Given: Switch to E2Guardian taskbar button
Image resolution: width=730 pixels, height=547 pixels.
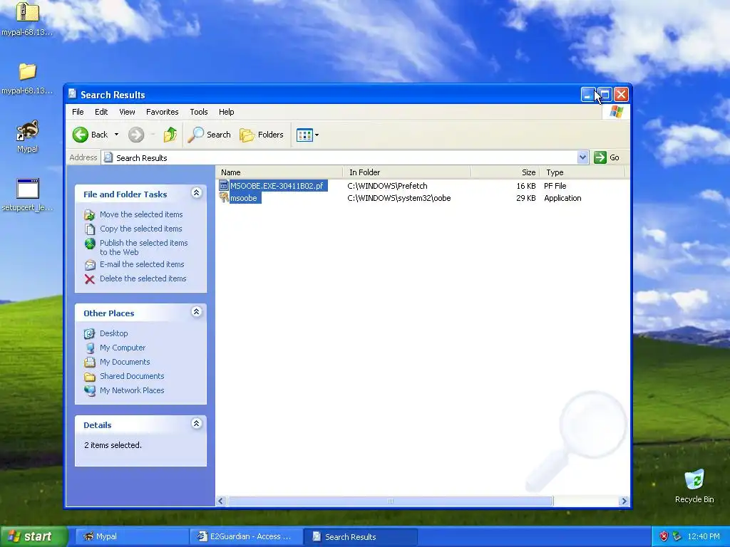Looking at the screenshot, I should [x=246, y=536].
